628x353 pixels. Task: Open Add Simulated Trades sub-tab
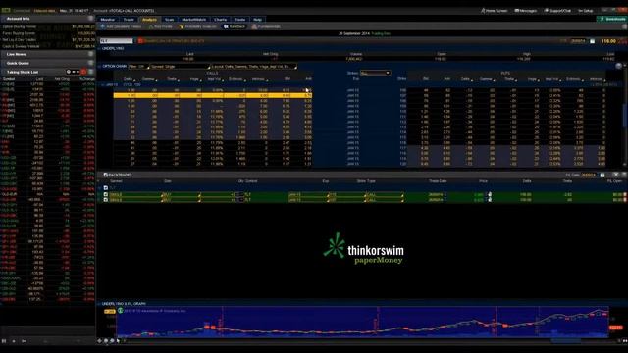click(x=121, y=26)
